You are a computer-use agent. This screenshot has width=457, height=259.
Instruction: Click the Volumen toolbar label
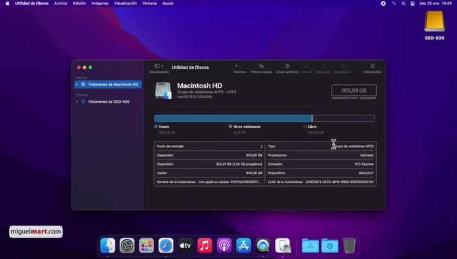click(240, 72)
